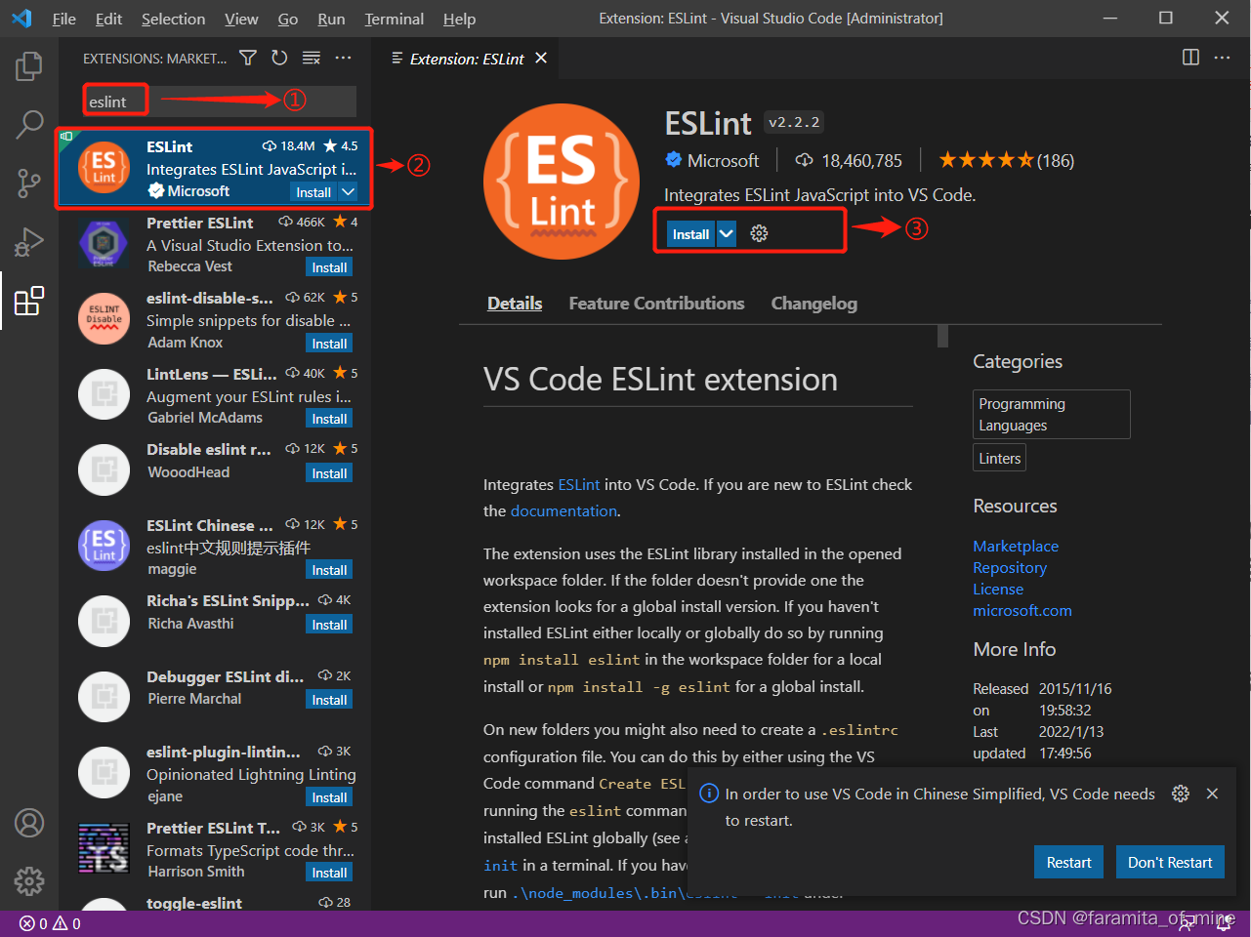Viewport: 1251px width, 937px height.
Task: Open the Edit menu
Action: [x=108, y=19]
